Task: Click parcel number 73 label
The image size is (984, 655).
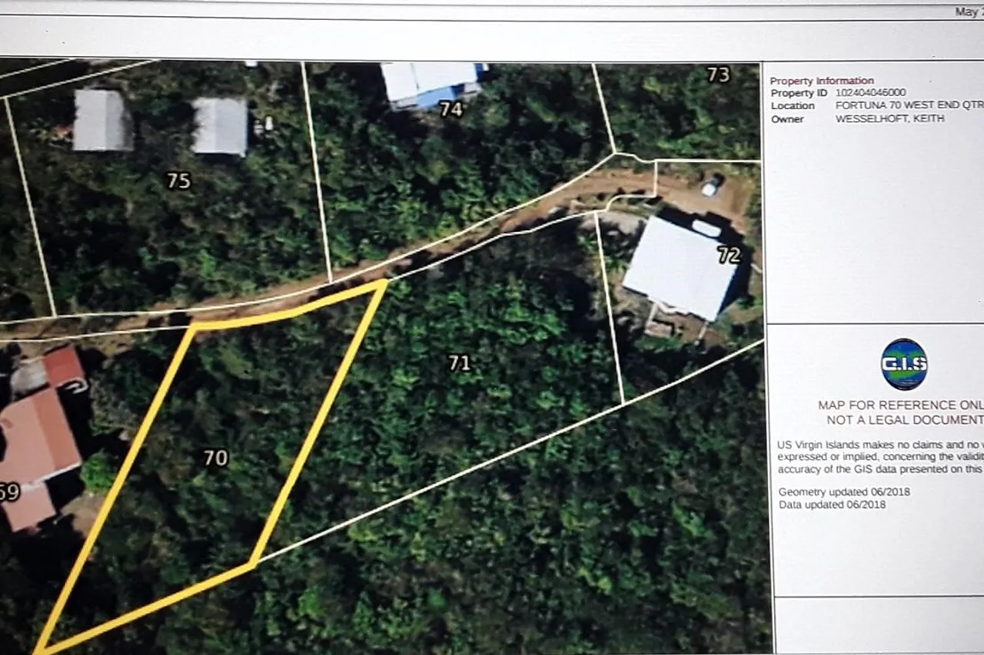Action: [717, 74]
